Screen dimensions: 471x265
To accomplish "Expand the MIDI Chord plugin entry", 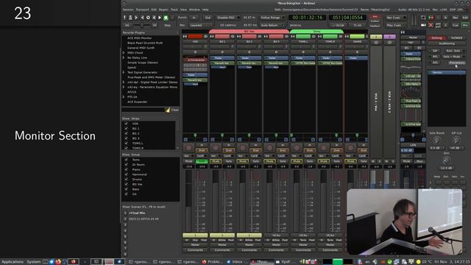I will [124, 52].
